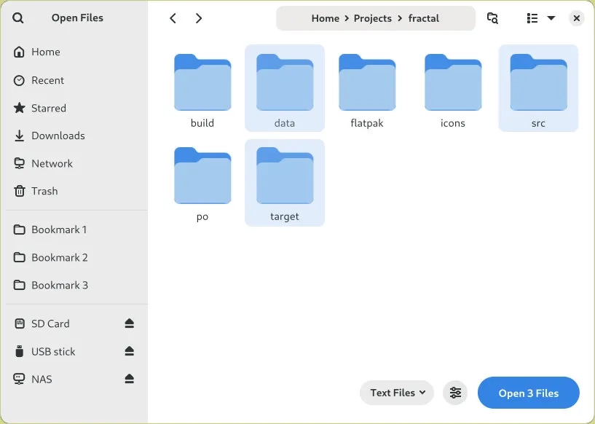Viewport: 595px width, 424px height.
Task: Go forward with the right arrow
Action: click(199, 18)
